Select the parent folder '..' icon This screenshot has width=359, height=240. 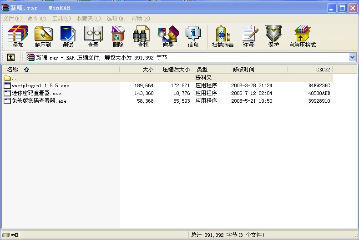tap(7, 78)
